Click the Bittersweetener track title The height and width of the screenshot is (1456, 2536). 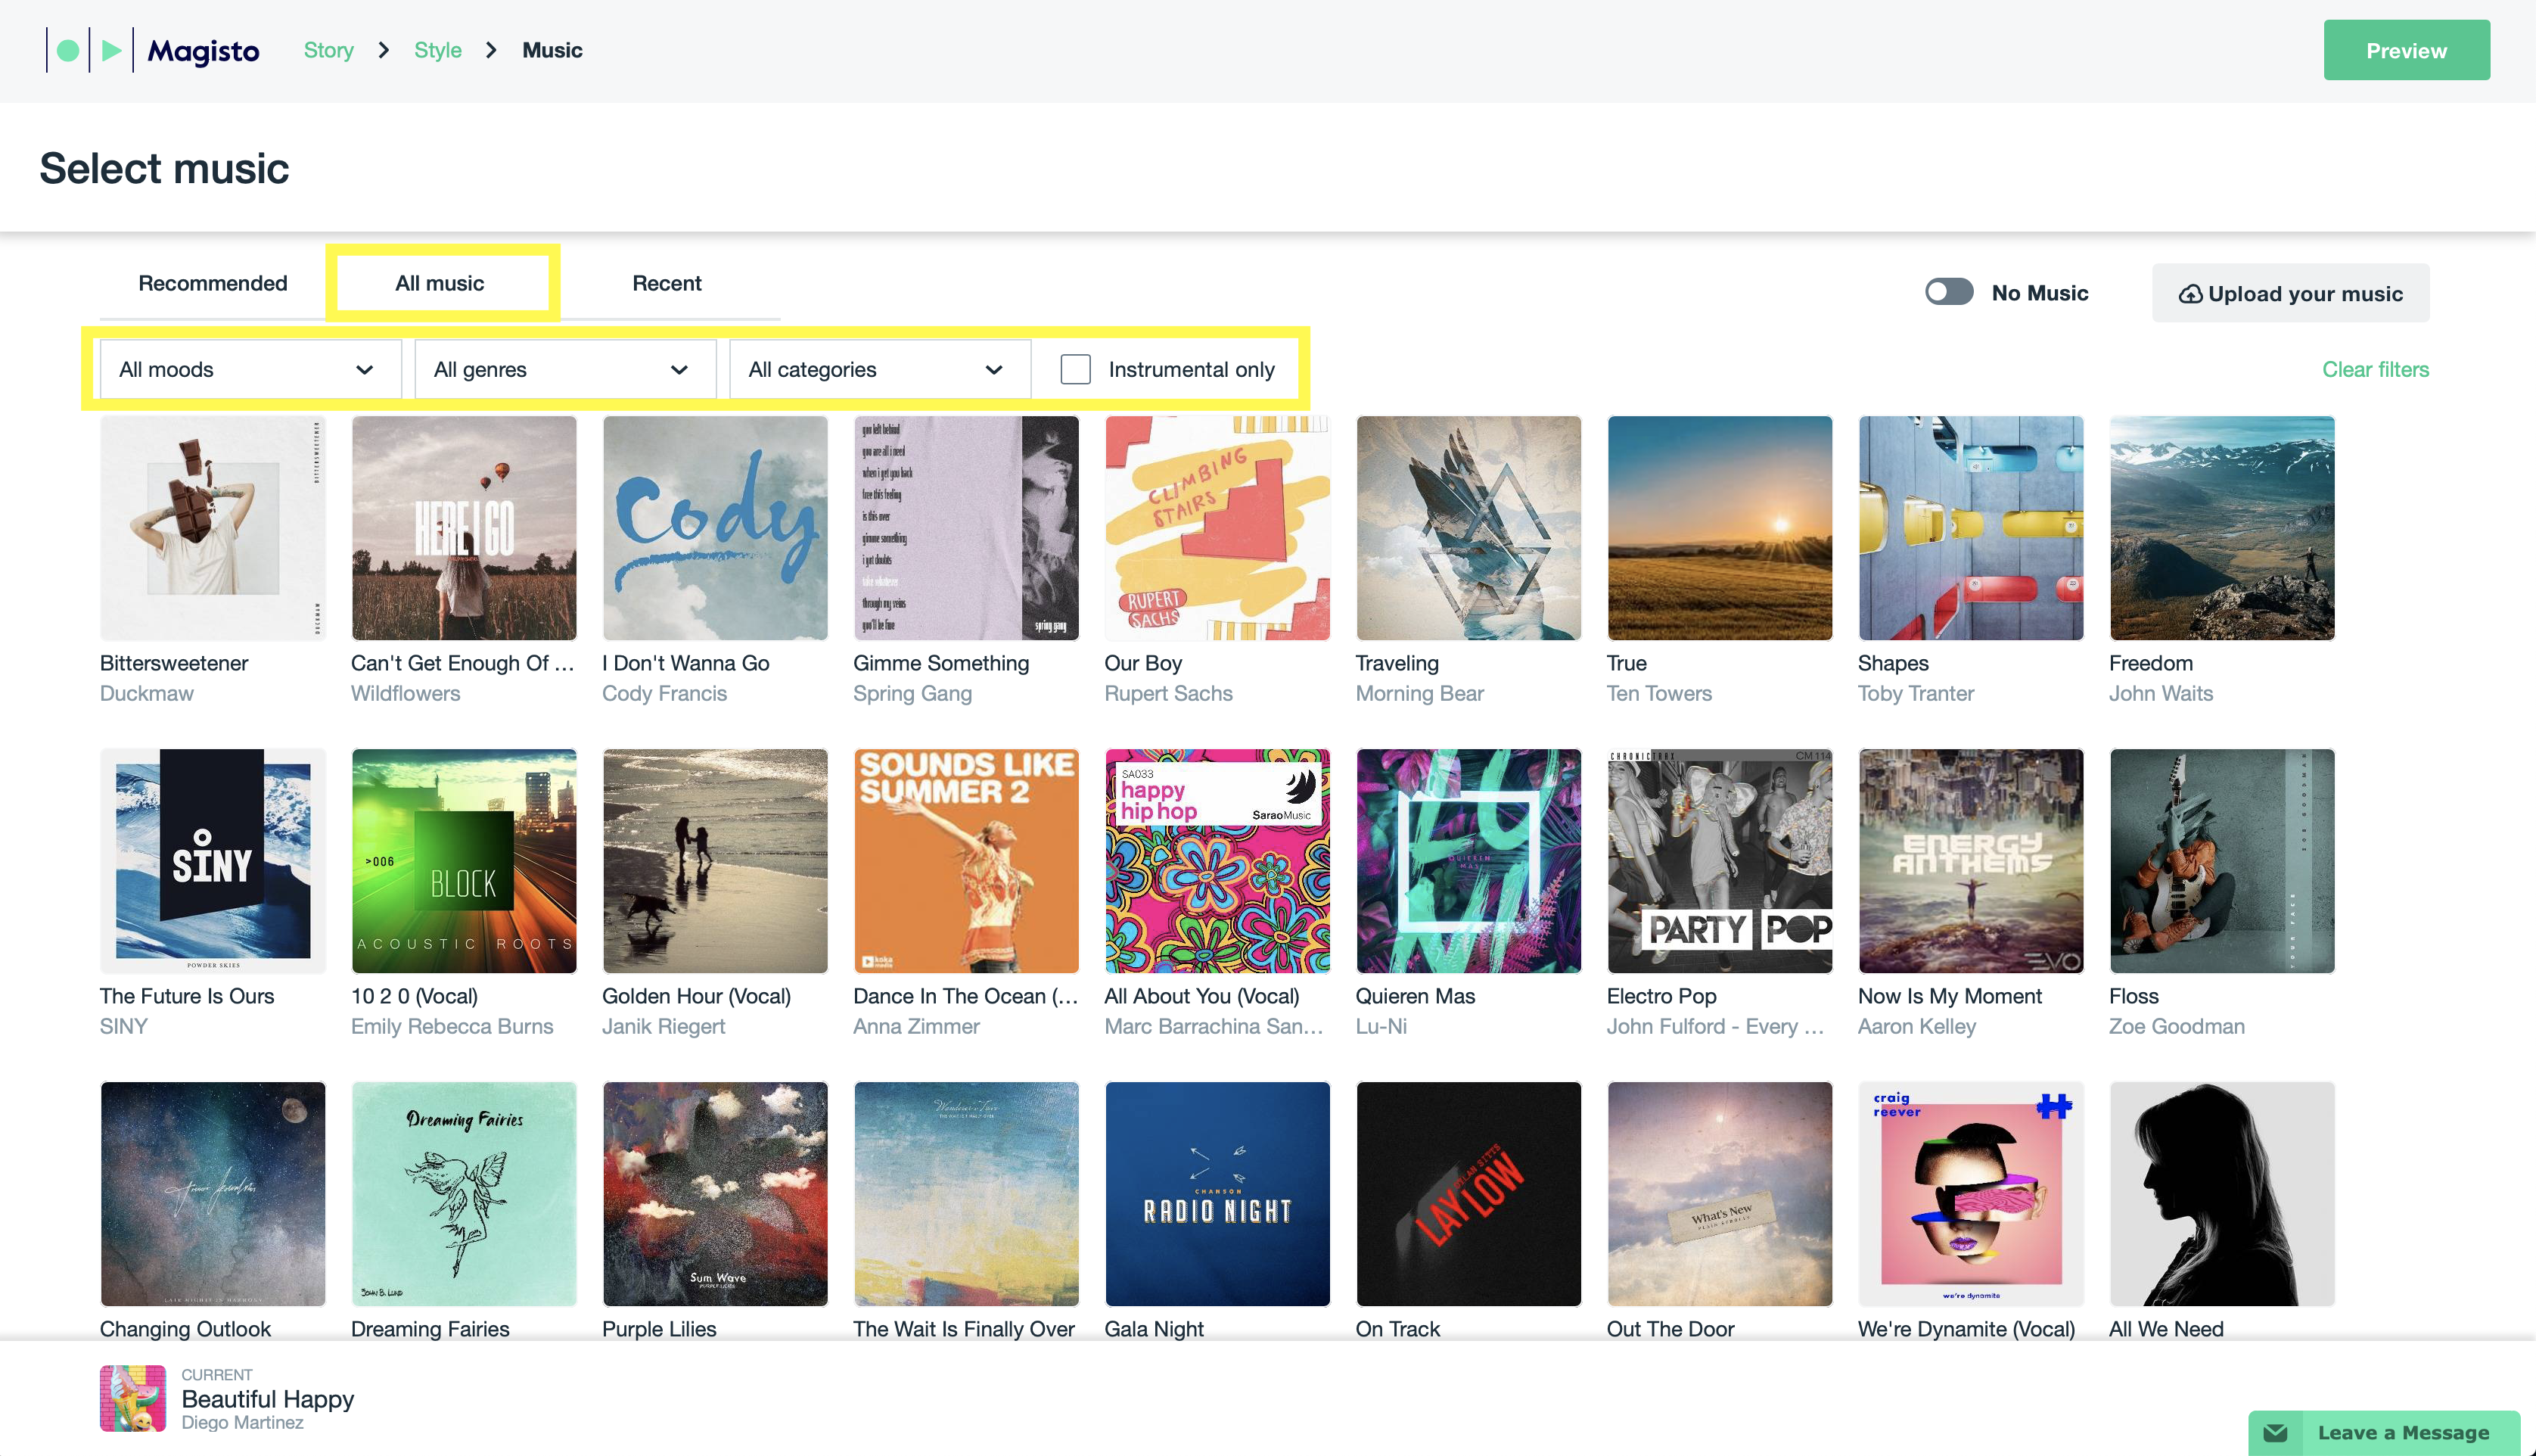coord(174,663)
